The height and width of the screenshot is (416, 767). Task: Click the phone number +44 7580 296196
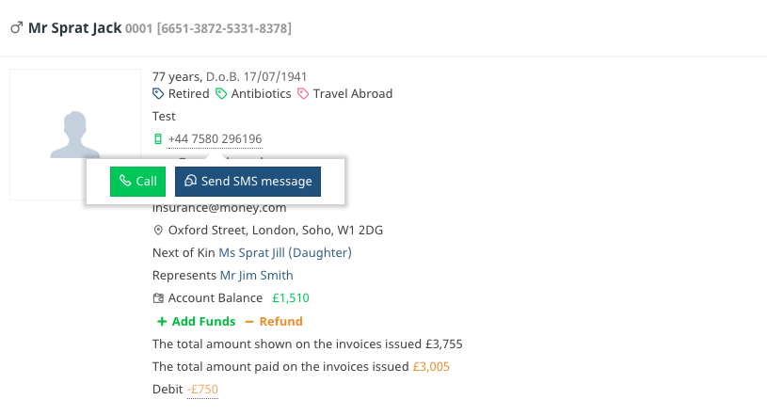point(216,139)
